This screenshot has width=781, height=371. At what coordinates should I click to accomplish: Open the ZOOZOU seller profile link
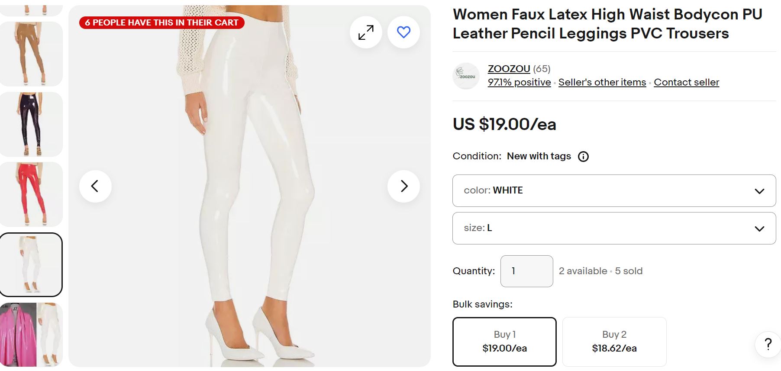(x=509, y=69)
